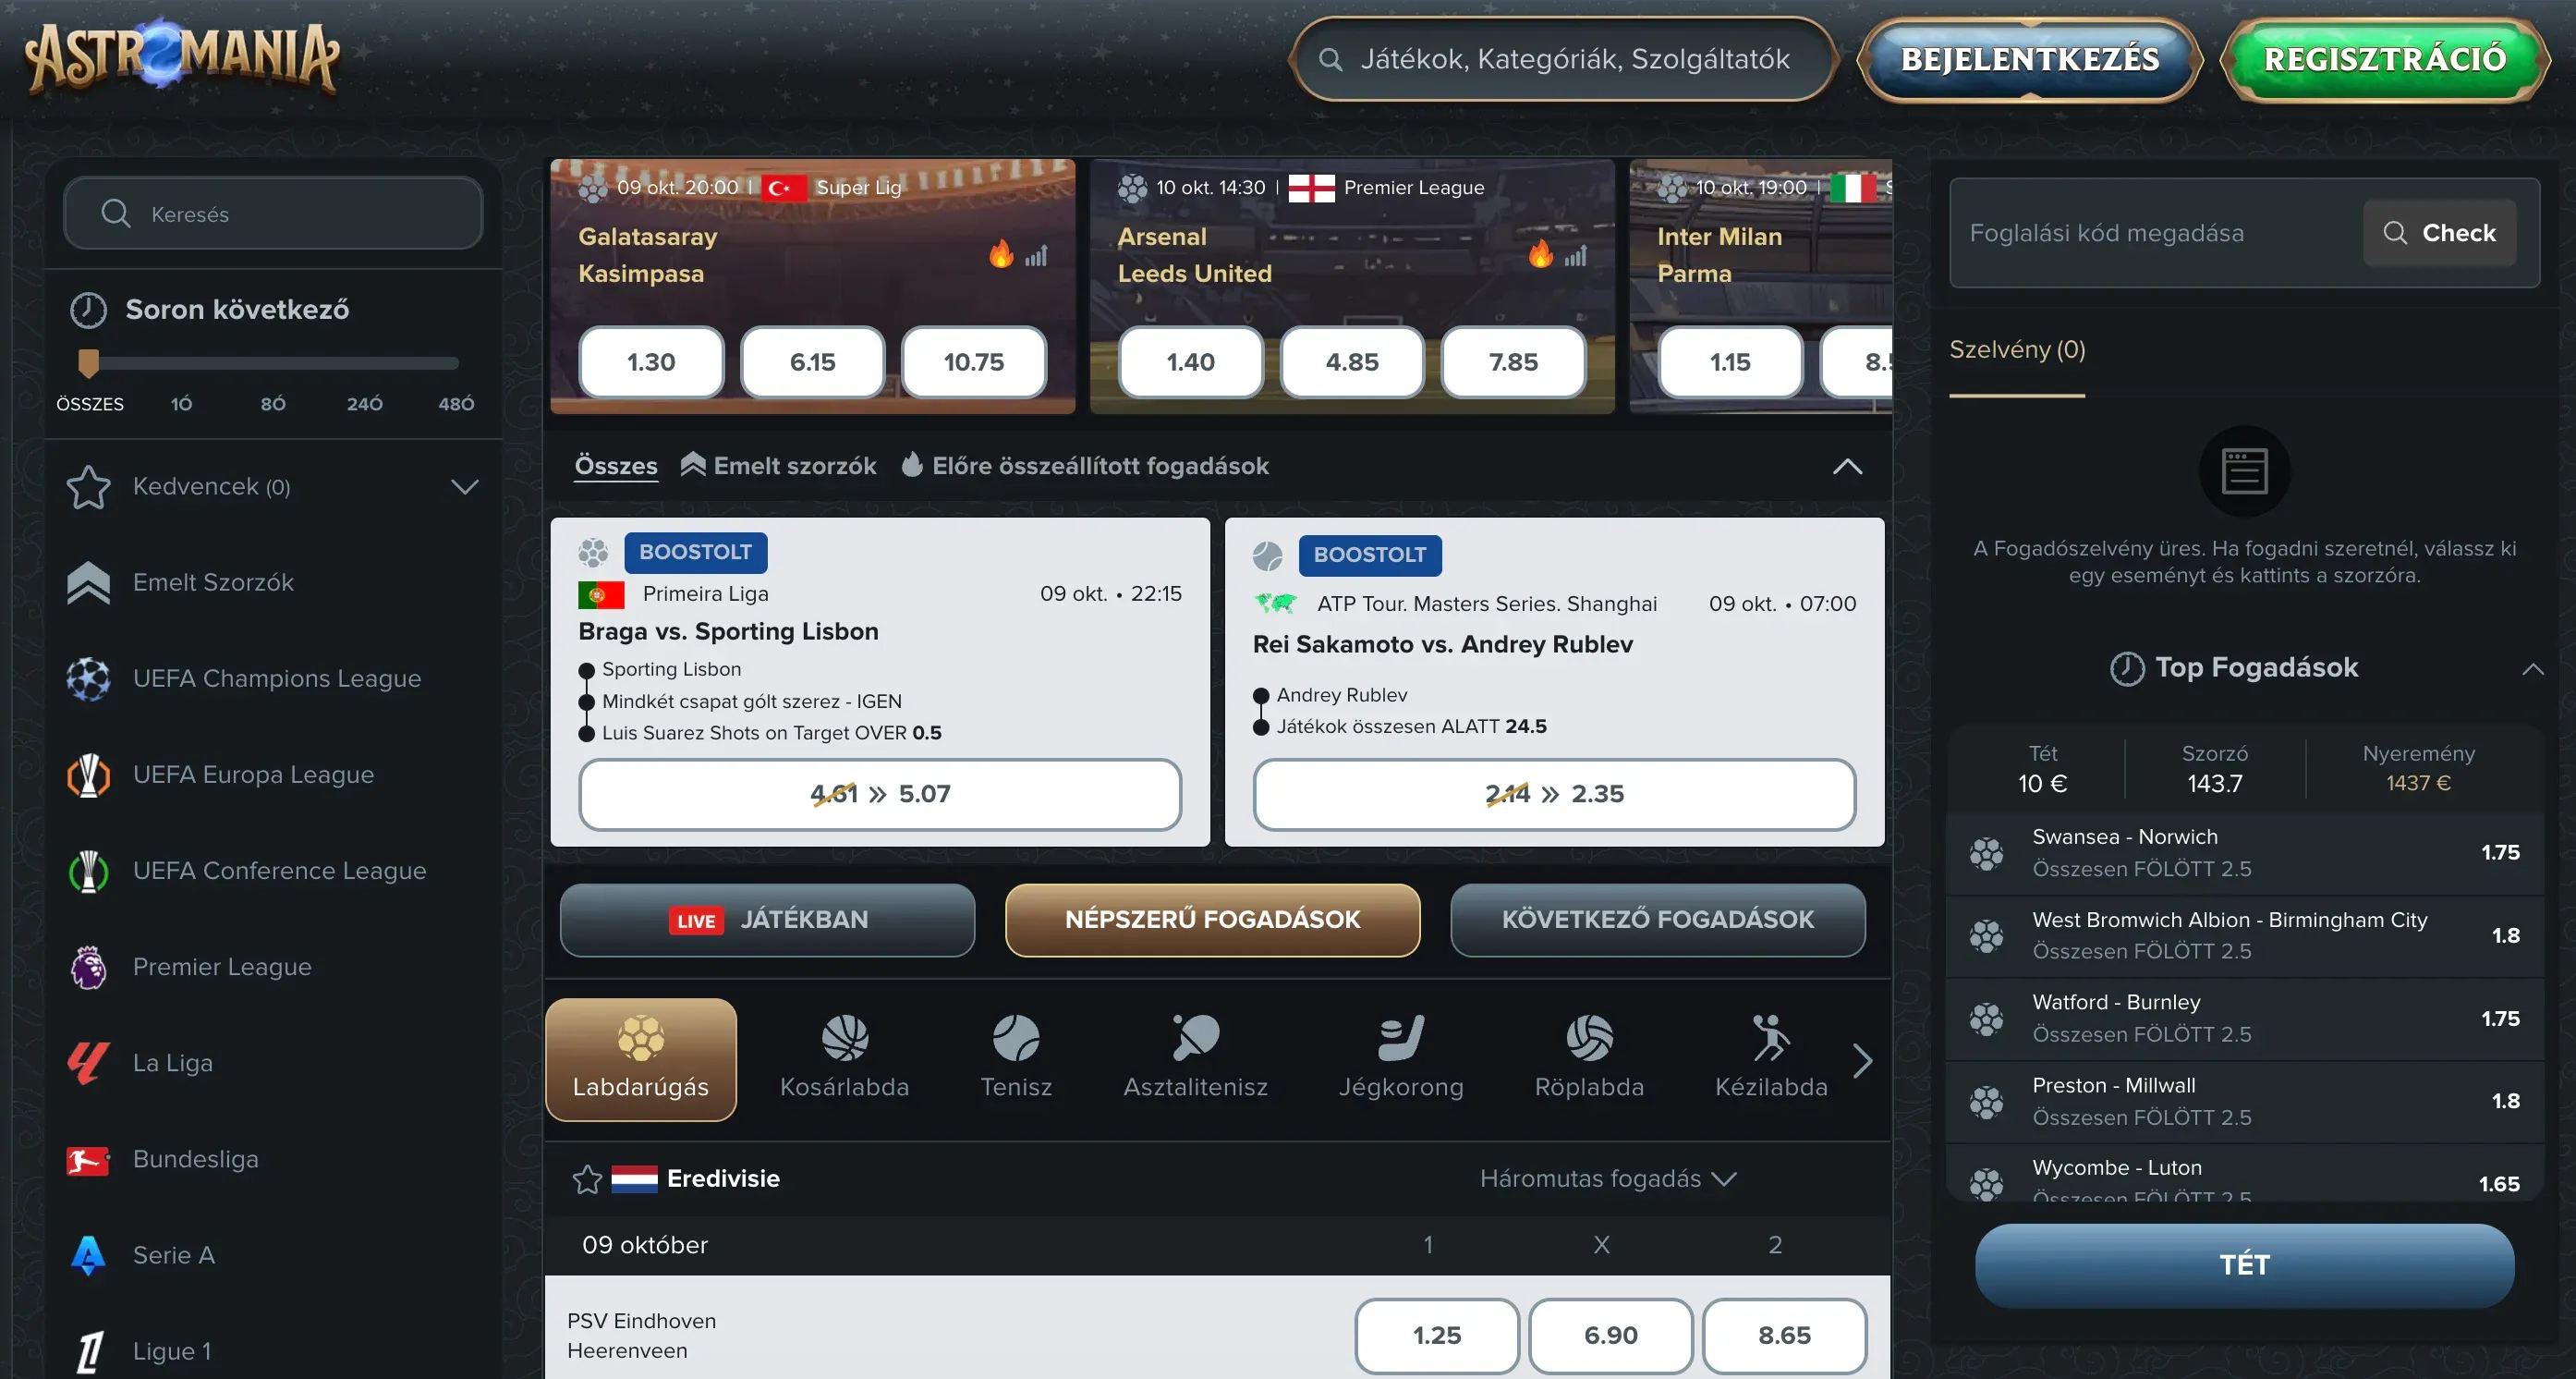
Task: Switch to Emelt szorzók tab
Action: [x=778, y=465]
